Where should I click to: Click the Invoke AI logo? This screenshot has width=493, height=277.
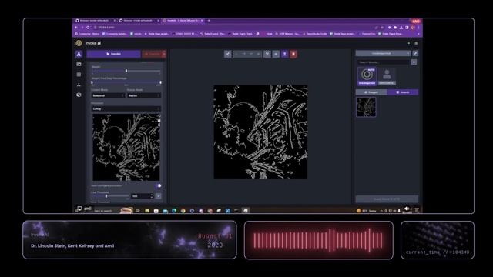(79, 43)
